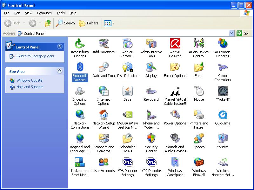
Task: Open Wireless Network Setup icon
Action: click(223, 162)
